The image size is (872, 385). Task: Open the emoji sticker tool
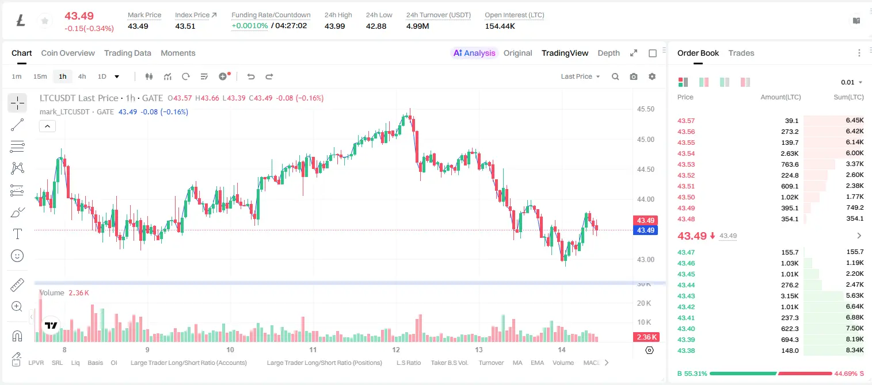[17, 256]
